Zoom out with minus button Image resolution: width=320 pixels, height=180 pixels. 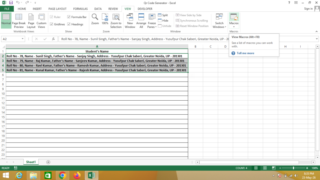[280, 168]
